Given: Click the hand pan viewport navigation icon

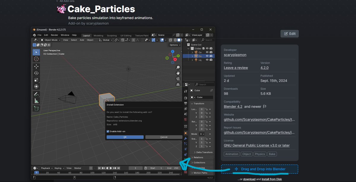Looking at the screenshot, I should [x=178, y=73].
